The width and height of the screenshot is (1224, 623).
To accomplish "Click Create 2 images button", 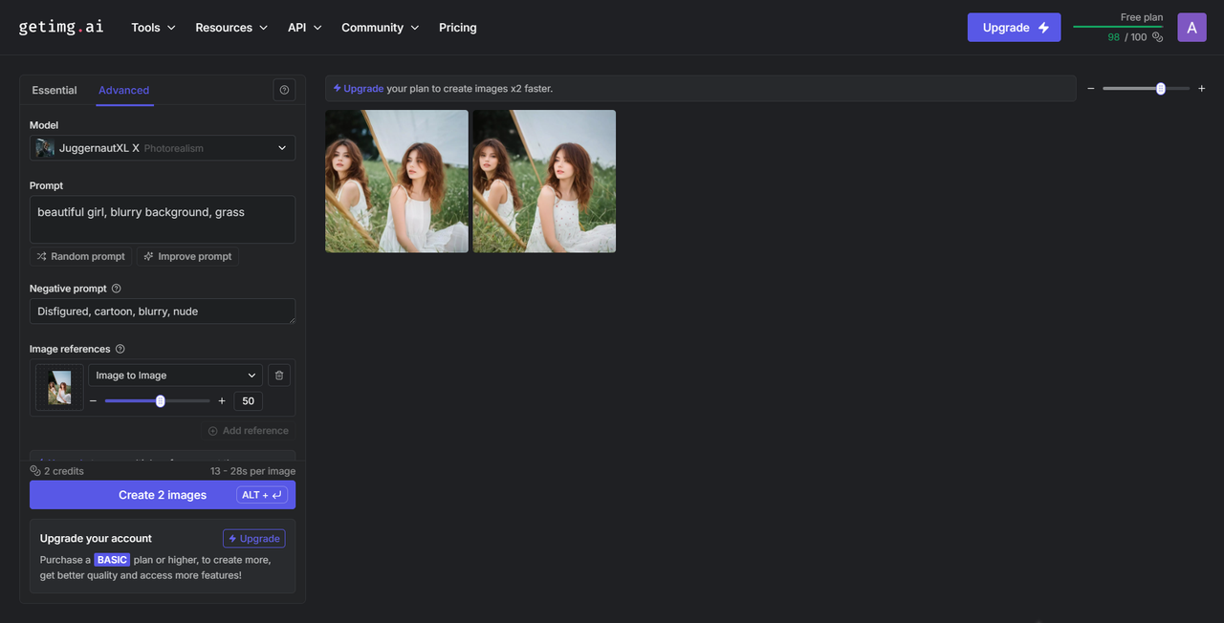I will pyautogui.click(x=163, y=495).
